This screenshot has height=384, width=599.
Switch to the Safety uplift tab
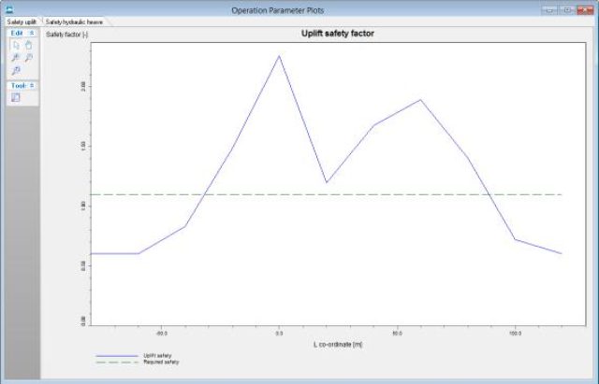click(21, 21)
